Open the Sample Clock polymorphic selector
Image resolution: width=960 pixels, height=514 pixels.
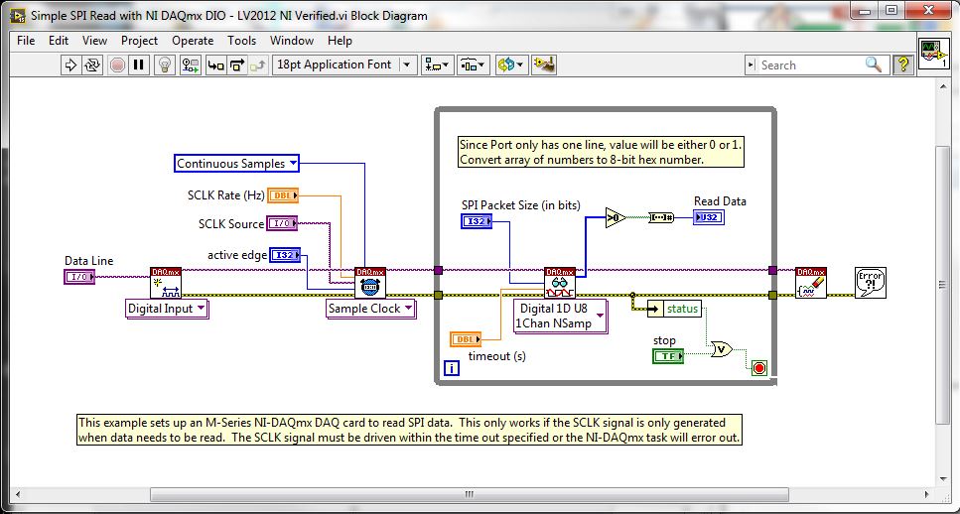[x=371, y=309]
